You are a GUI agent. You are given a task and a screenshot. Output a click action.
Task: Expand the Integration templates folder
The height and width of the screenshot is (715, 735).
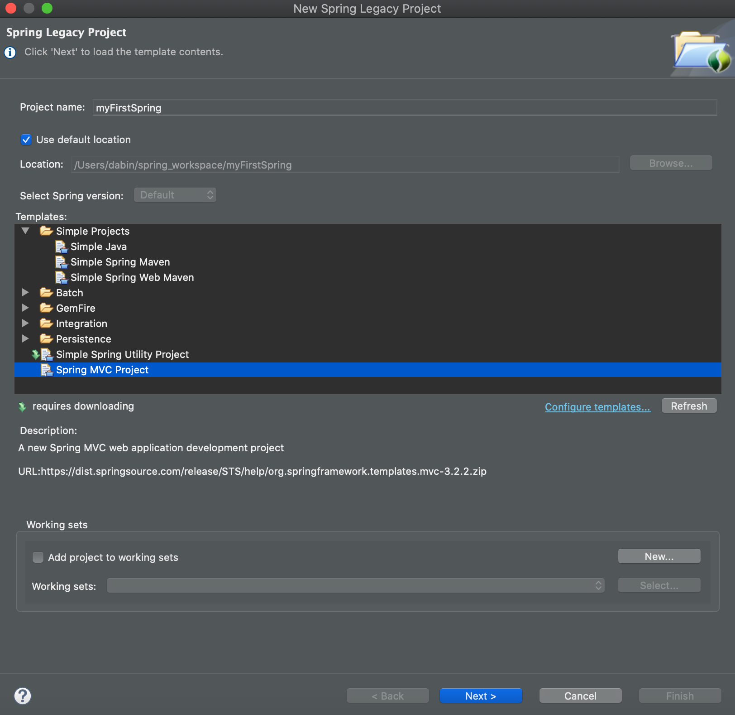pos(26,324)
